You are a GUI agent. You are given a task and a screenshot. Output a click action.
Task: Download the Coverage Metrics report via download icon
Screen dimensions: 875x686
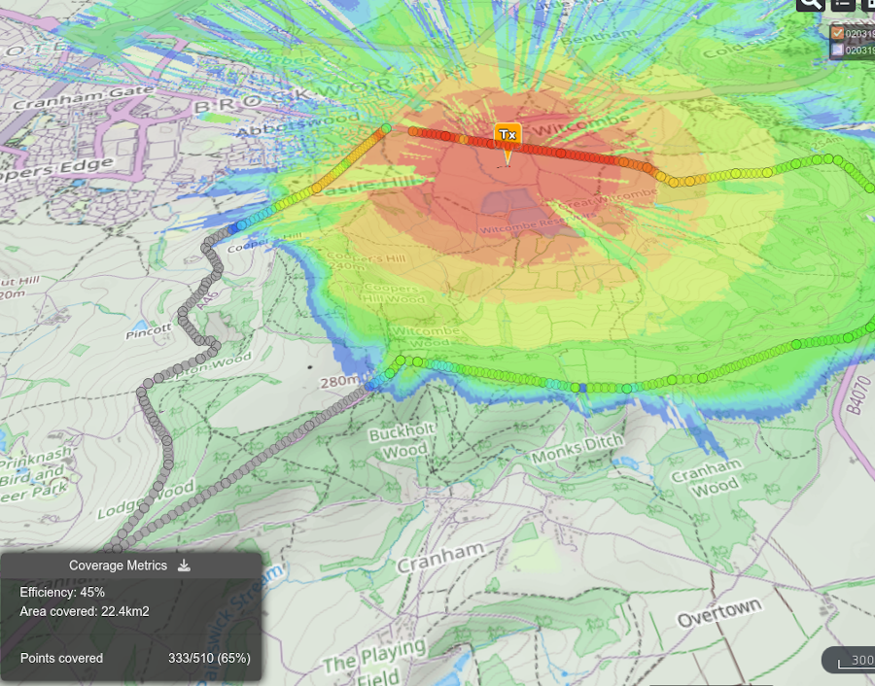[x=184, y=565]
